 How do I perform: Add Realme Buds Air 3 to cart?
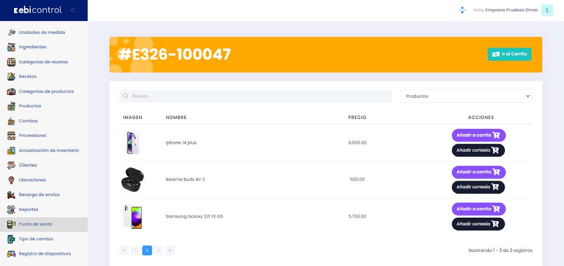(479, 172)
